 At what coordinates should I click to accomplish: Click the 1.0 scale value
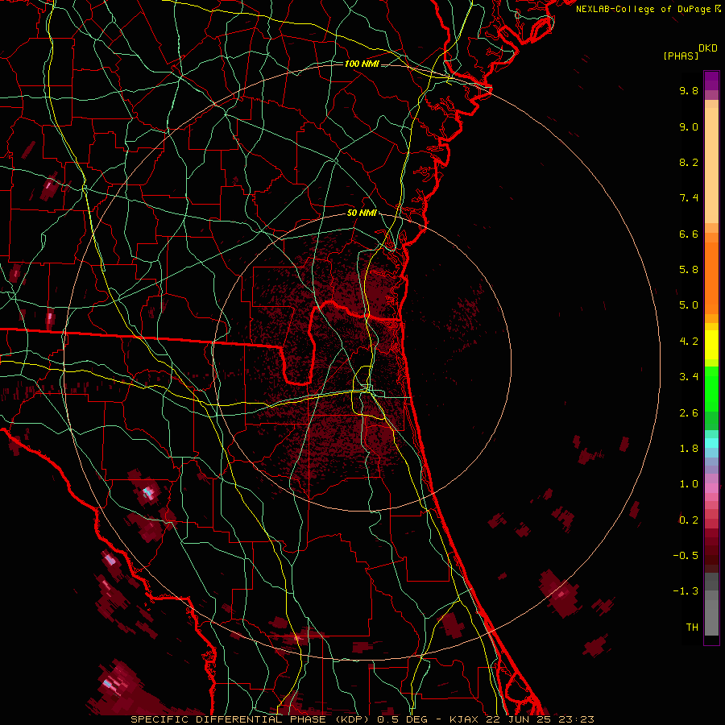click(x=689, y=484)
